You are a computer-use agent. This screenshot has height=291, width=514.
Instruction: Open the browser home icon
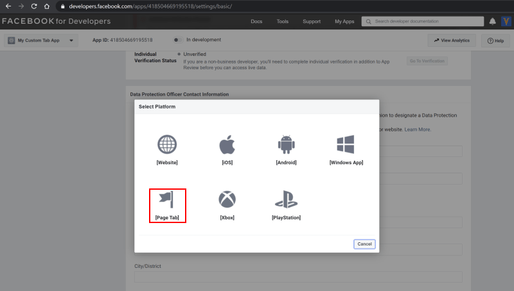click(47, 6)
